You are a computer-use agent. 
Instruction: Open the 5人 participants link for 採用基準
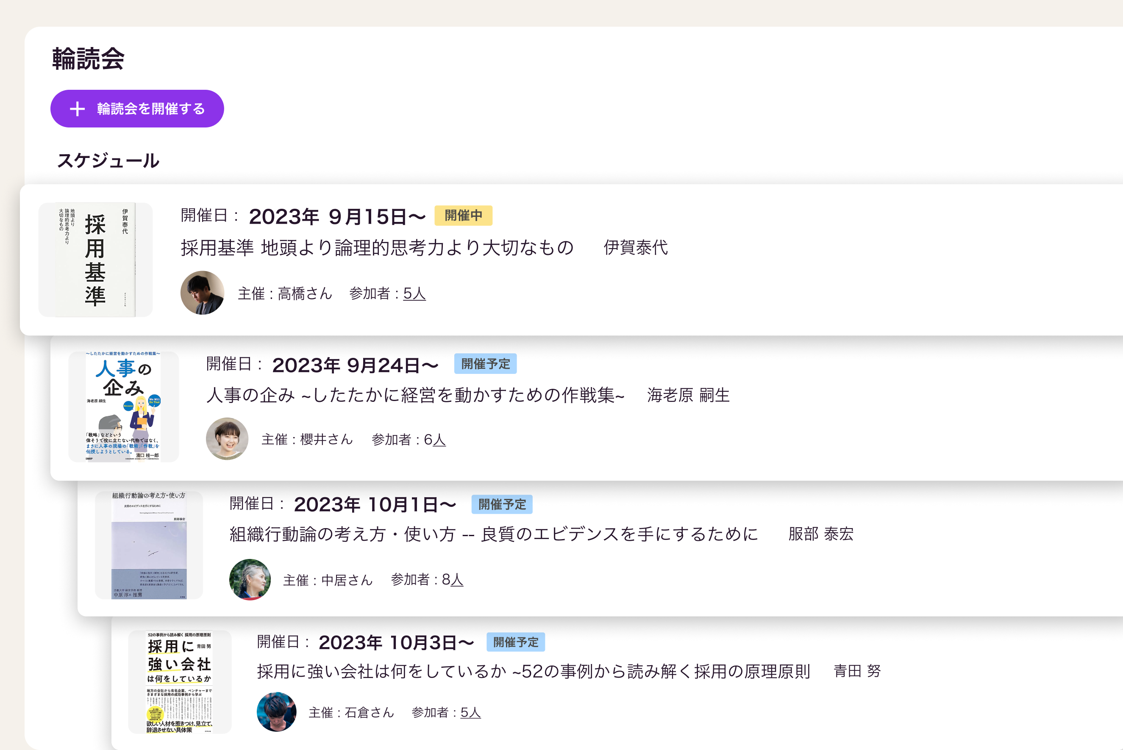[x=414, y=293]
